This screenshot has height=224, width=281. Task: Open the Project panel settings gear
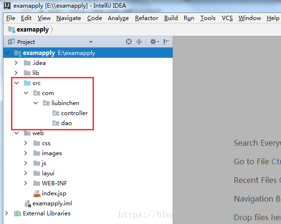pyautogui.click(x=155, y=42)
